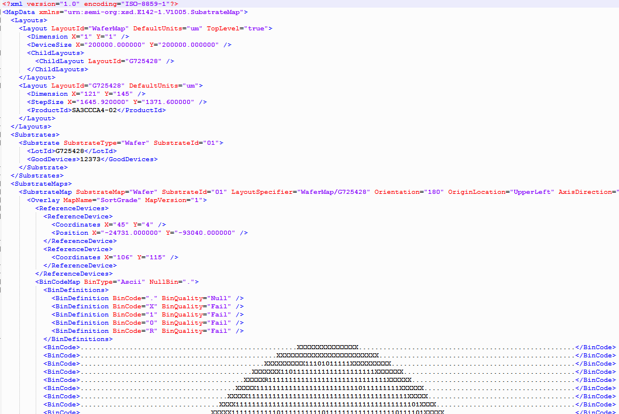The height and width of the screenshot is (414, 619).
Task: Select the Coordinates X value "106"
Action: (123, 258)
